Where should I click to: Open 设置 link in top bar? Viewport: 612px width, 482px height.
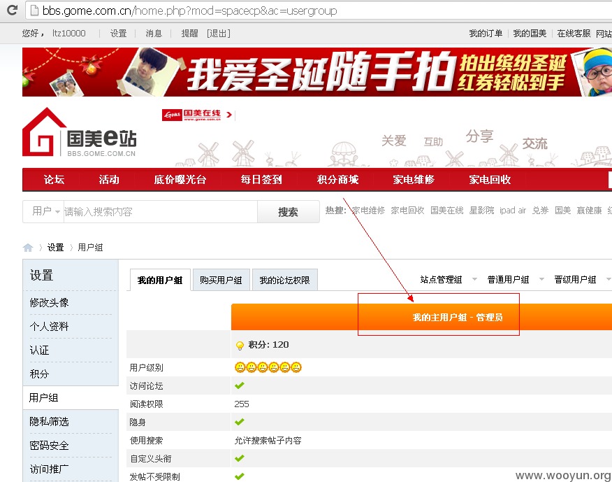118,33
